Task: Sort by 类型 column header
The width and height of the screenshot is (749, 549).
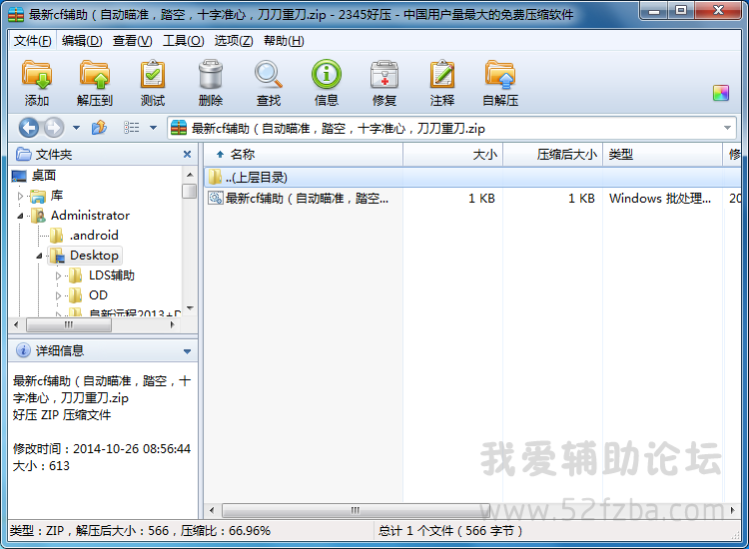Action: click(662, 154)
